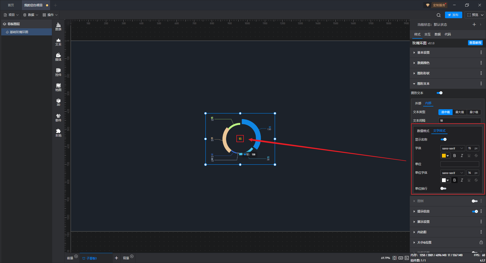The image size is (486, 263).
Task: Click the fit-to-screen icon next to zoom percentage
Action: [x=395, y=258]
